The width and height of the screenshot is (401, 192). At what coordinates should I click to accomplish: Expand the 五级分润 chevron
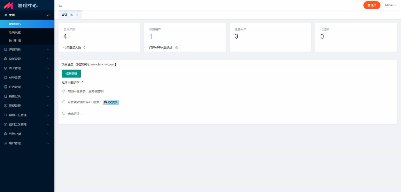pos(48,134)
